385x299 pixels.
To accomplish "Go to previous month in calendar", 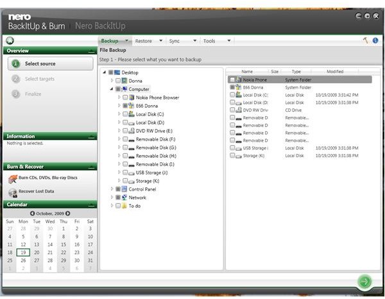I will click(x=32, y=214).
